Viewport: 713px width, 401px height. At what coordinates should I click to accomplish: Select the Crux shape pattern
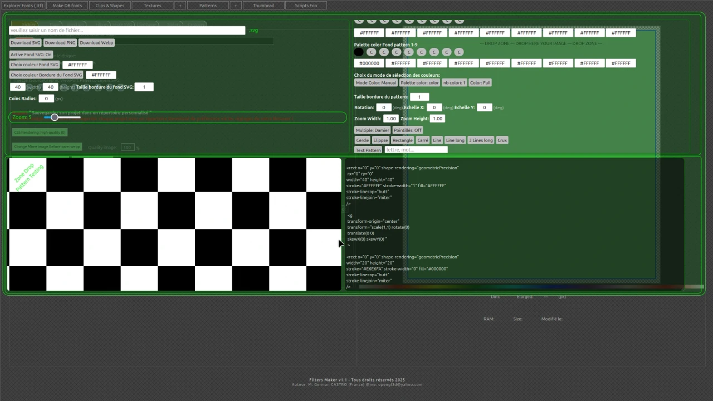(502, 140)
